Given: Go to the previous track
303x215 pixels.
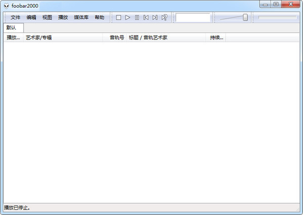Looking at the screenshot, I should pyautogui.click(x=146, y=18).
